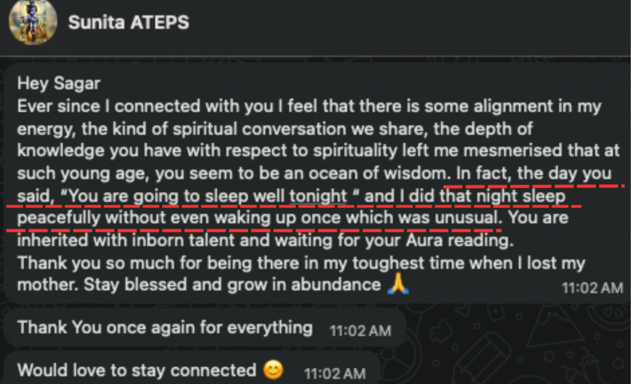Click timestamp beside "Would love to stay connected"
This screenshot has height=384, width=631.
tap(335, 373)
